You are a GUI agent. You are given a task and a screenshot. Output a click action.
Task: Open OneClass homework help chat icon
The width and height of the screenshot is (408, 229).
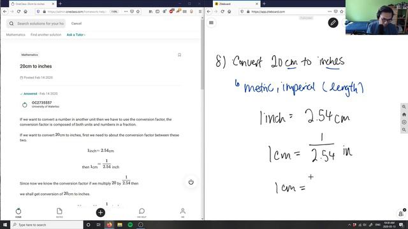tap(142, 212)
